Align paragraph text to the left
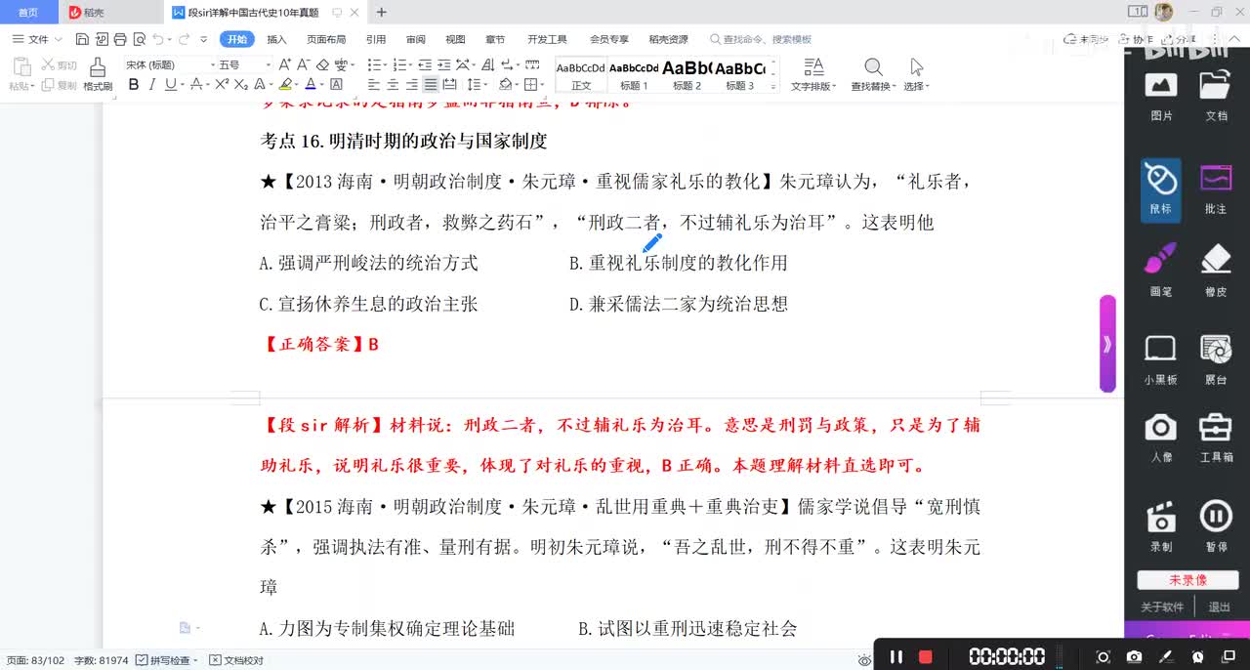The height and width of the screenshot is (670, 1250). click(x=374, y=85)
